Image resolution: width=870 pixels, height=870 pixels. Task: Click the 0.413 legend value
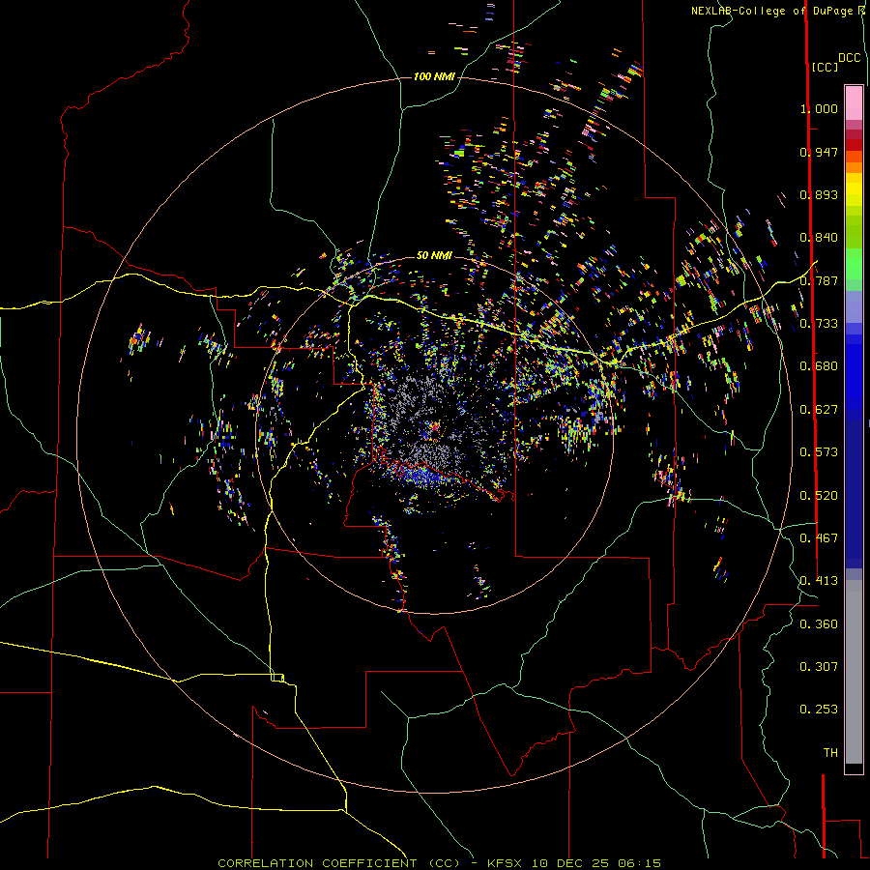[x=819, y=580]
